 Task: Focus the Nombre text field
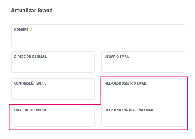[x=98, y=38]
